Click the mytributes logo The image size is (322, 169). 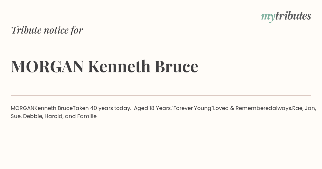286,16
